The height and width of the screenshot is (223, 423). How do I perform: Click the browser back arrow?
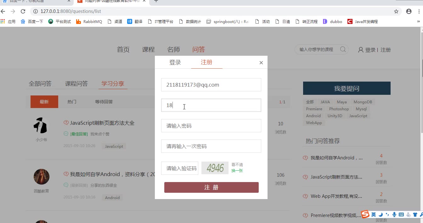(x=3, y=11)
